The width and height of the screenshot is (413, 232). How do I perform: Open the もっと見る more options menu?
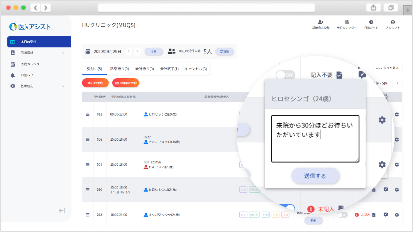pos(388,68)
